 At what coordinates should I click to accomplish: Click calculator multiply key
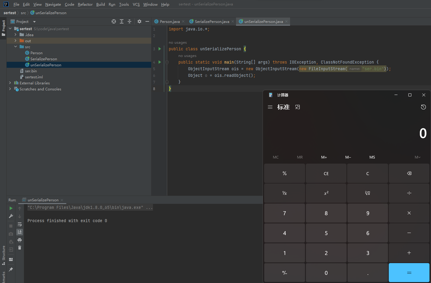[409, 213]
